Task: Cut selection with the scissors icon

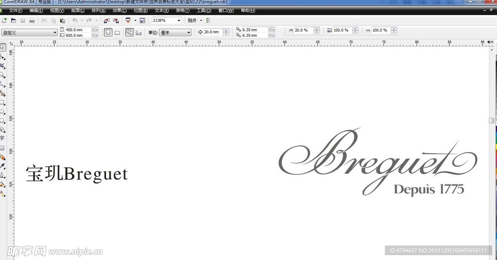Action: [44, 20]
